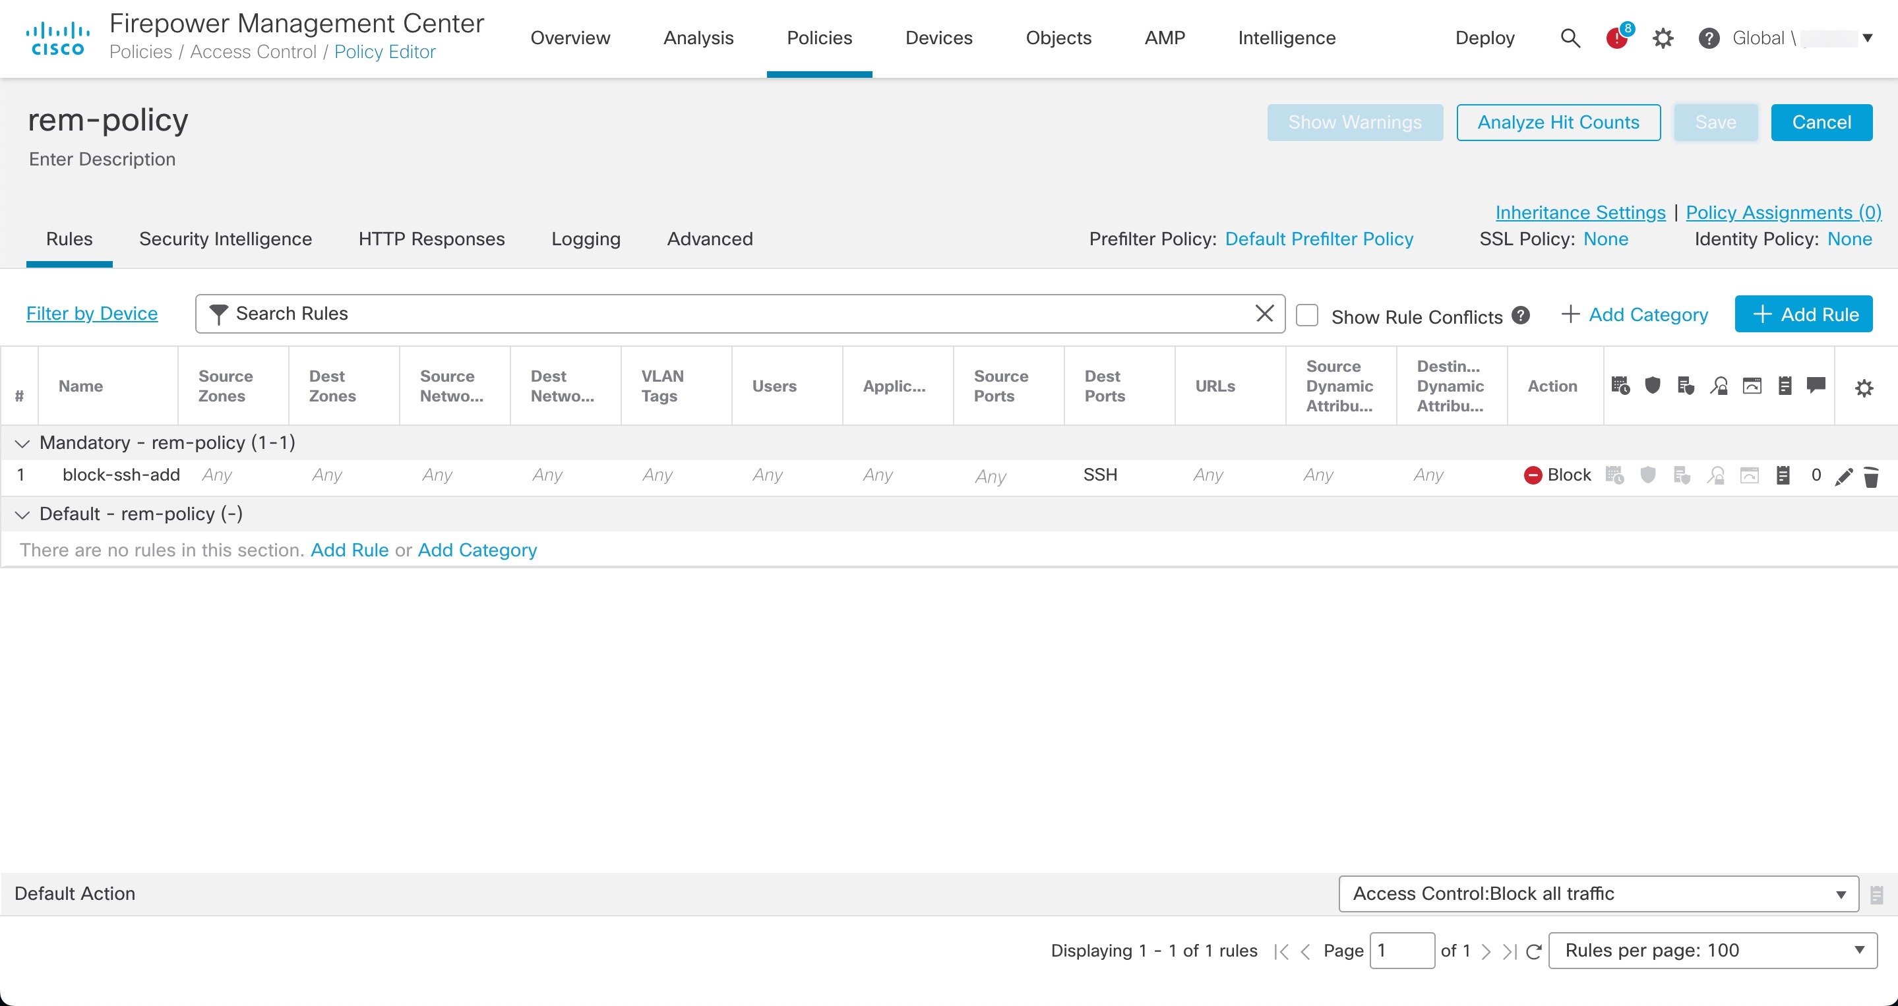
Task: Collapse the Default rem-policy section
Action: (21, 514)
